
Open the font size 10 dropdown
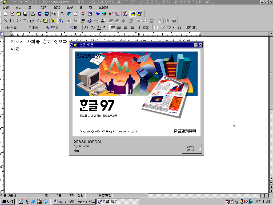(x=74, y=27)
